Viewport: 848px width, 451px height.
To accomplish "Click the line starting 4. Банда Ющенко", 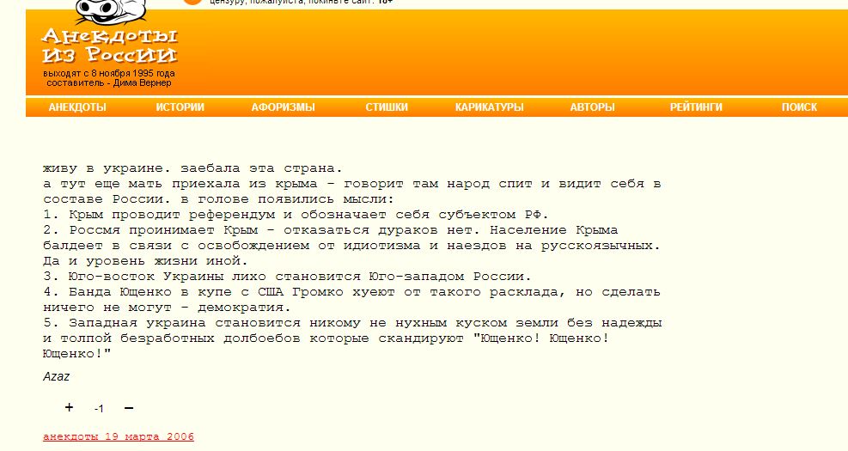I will (351, 292).
